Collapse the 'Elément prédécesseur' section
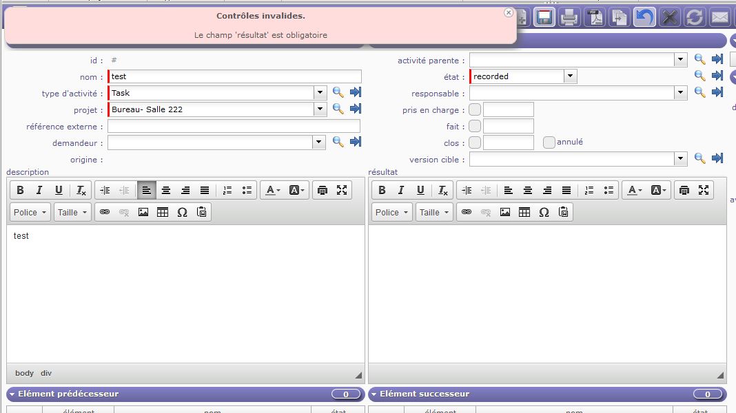This screenshot has width=736, height=413. click(12, 394)
